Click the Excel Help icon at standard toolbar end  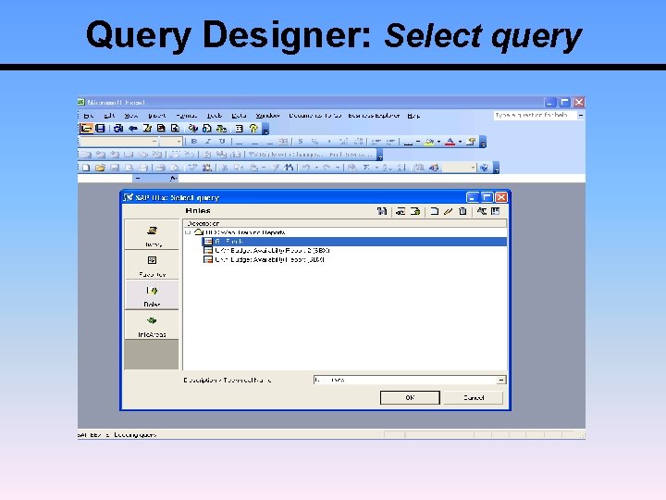coord(484,168)
